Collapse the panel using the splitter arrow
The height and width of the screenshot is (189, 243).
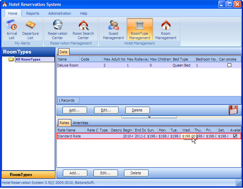(149, 117)
